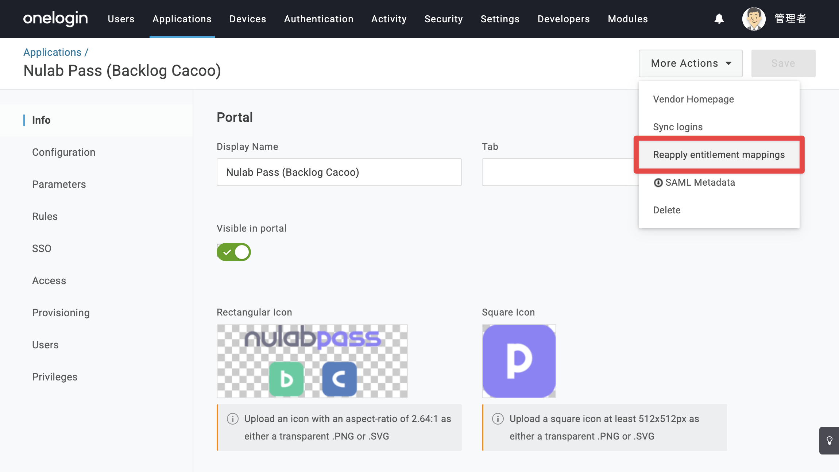Screen dimensions: 839x472
Task: Open the Modules menu
Action: pos(628,19)
